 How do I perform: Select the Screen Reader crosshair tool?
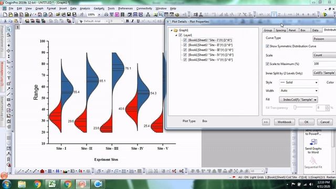(x=8, y=45)
